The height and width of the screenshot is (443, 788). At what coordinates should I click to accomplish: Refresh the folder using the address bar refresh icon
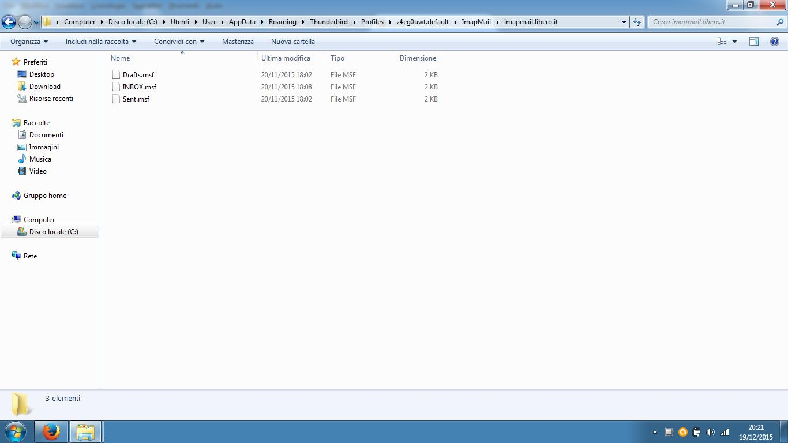coord(637,22)
